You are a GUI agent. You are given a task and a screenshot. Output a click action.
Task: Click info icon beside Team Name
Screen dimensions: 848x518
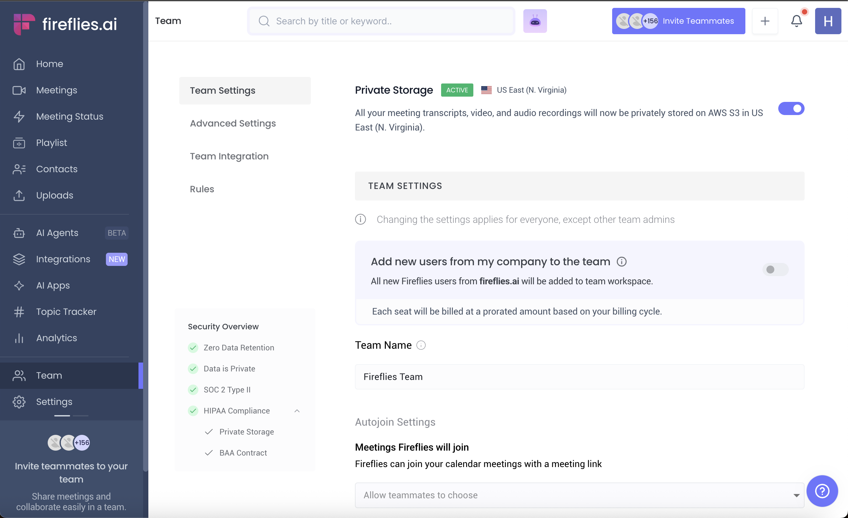click(x=421, y=345)
